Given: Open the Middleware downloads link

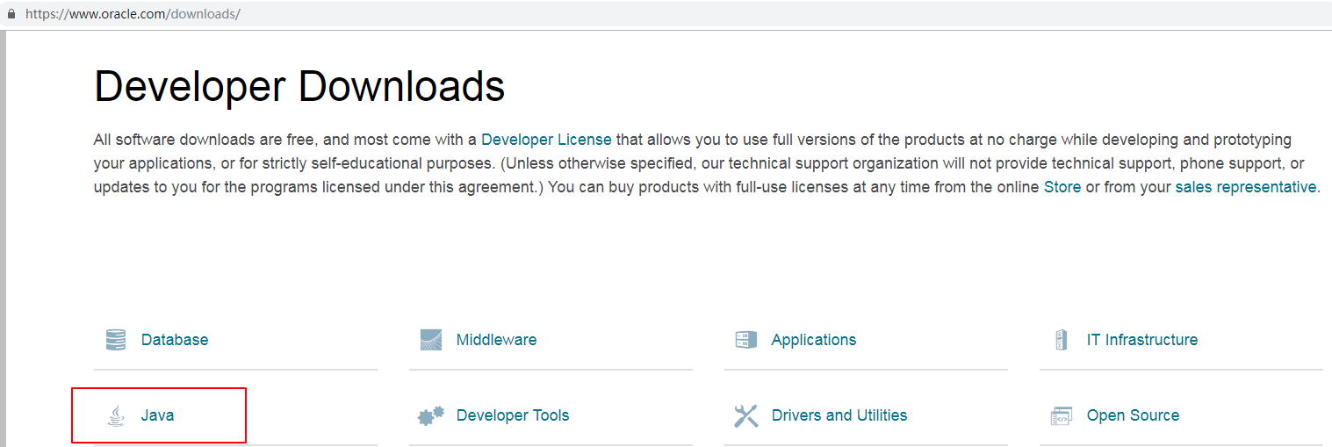Looking at the screenshot, I should (496, 340).
